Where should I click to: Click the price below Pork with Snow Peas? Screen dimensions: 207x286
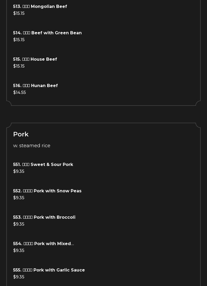19,198
